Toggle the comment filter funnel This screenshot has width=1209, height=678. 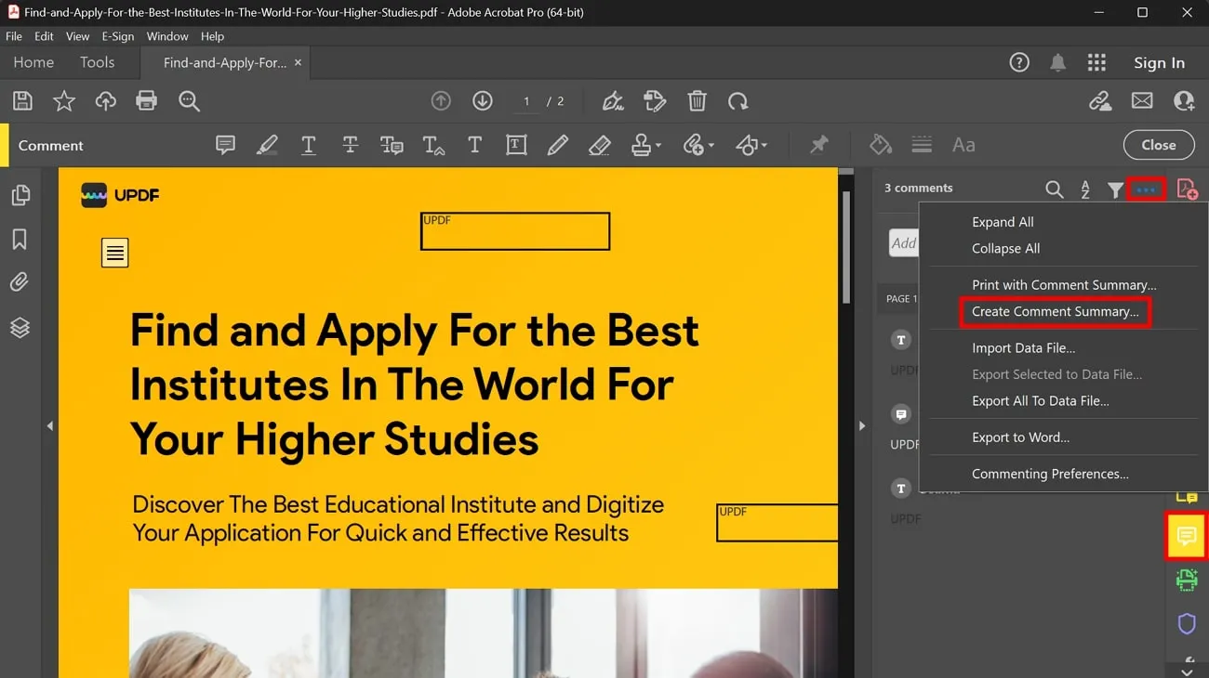(x=1115, y=188)
